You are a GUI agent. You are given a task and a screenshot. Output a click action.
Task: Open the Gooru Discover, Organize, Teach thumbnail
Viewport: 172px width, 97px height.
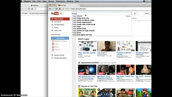tap(87, 46)
